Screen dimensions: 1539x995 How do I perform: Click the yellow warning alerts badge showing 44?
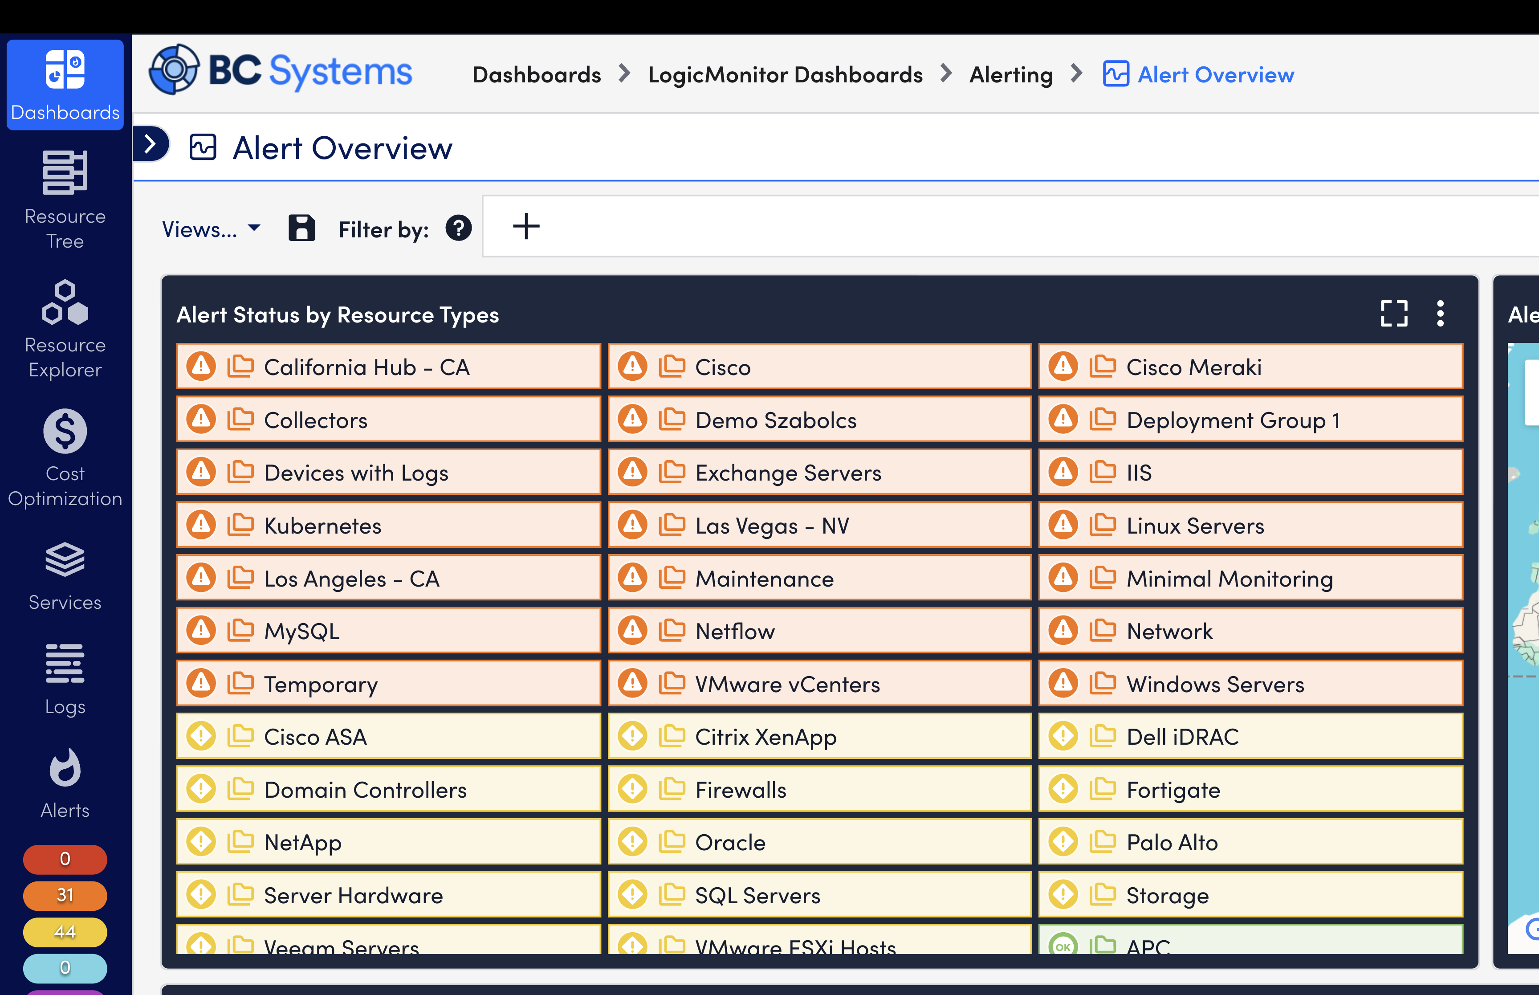pyautogui.click(x=65, y=932)
